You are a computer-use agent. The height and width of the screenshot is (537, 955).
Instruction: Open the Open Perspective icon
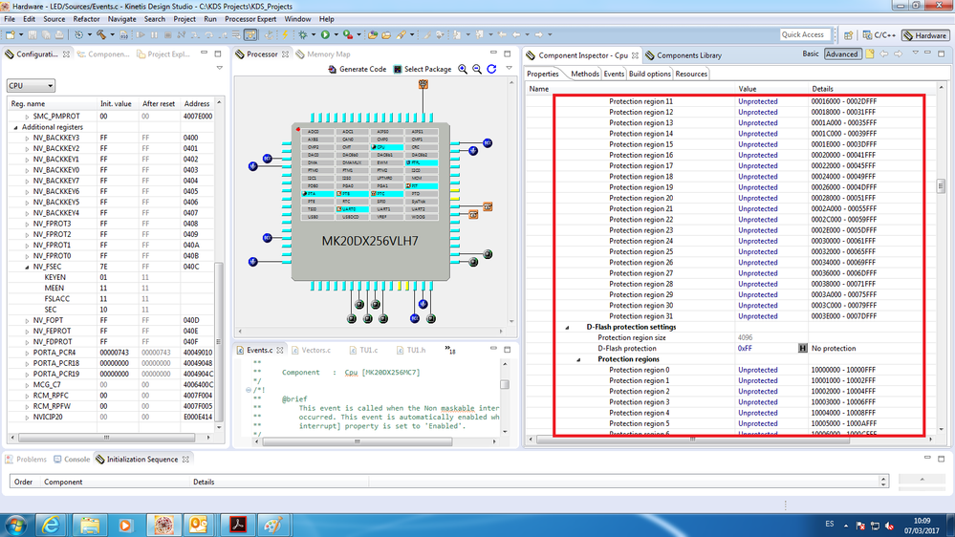pyautogui.click(x=848, y=35)
